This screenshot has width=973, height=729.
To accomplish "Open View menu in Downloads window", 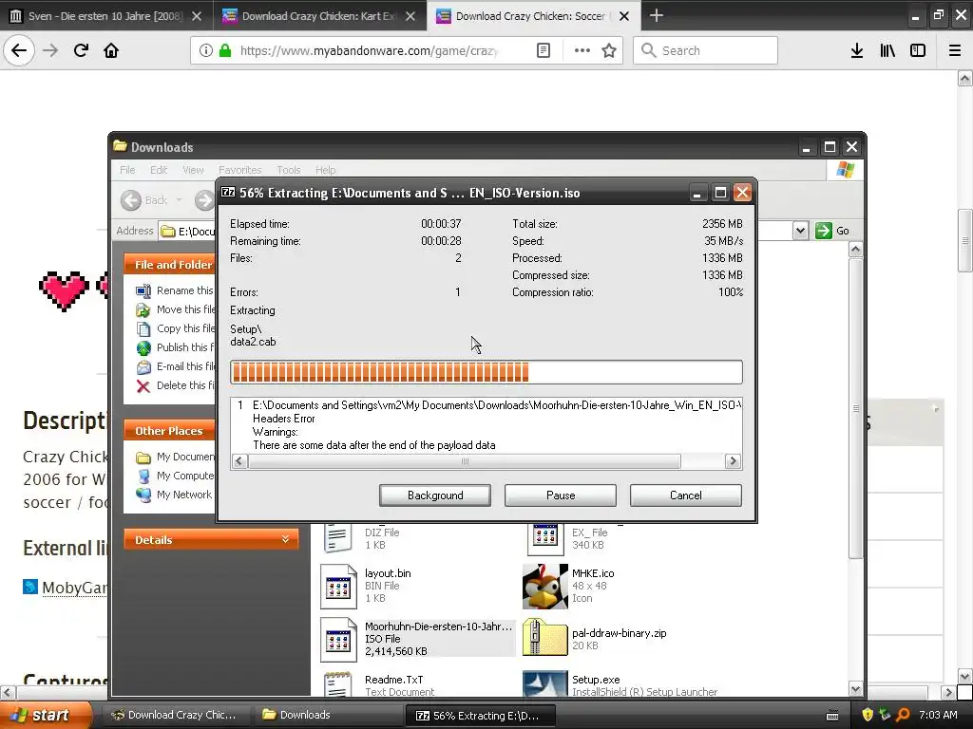I will coord(193,170).
